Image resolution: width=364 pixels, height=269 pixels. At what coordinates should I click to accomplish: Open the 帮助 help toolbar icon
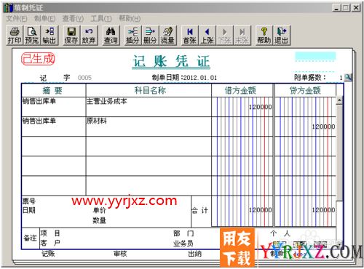point(264,36)
